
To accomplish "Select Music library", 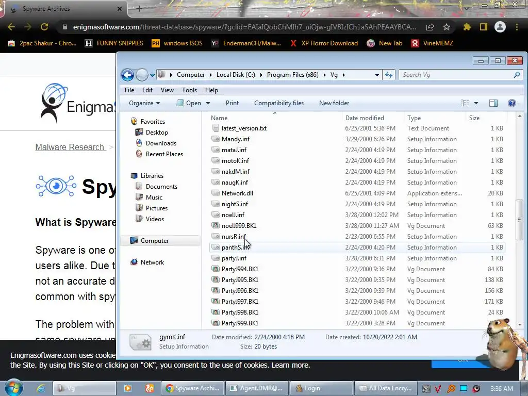I will coord(154,197).
